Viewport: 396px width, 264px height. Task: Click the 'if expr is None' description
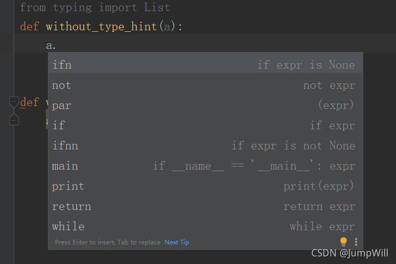(x=306, y=65)
